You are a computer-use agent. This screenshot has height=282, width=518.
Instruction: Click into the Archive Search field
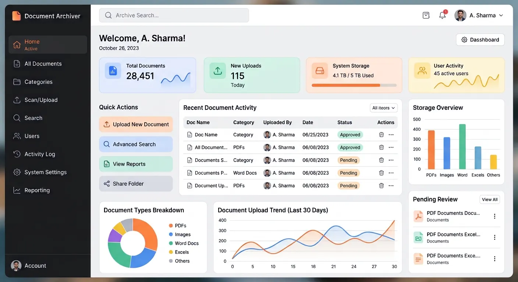pos(174,15)
